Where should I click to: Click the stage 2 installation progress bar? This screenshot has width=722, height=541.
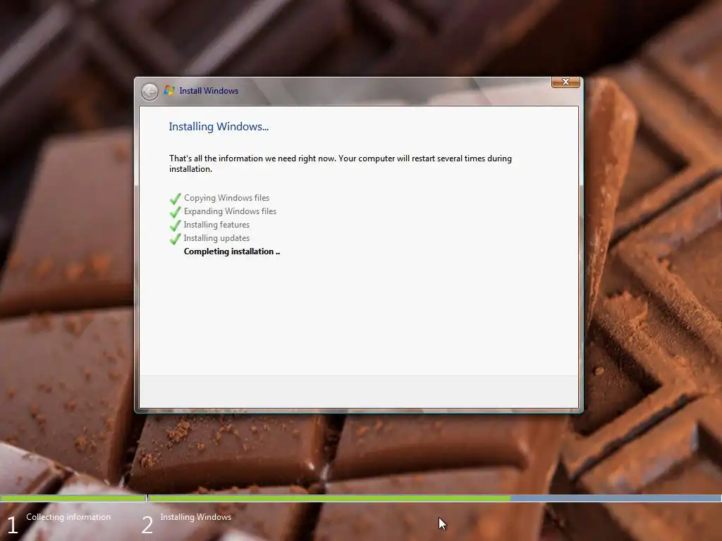[434, 498]
